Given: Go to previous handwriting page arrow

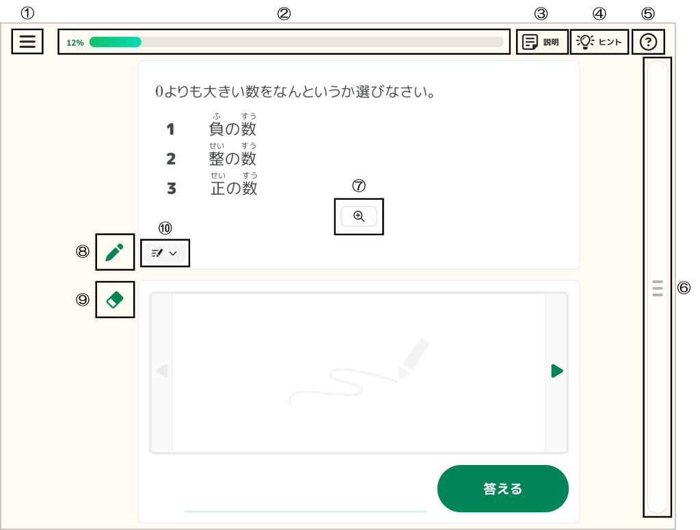Looking at the screenshot, I should coord(162,371).
